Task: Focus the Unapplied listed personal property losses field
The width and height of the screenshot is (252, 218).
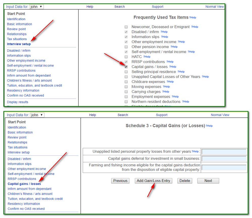Action: click(x=224, y=152)
